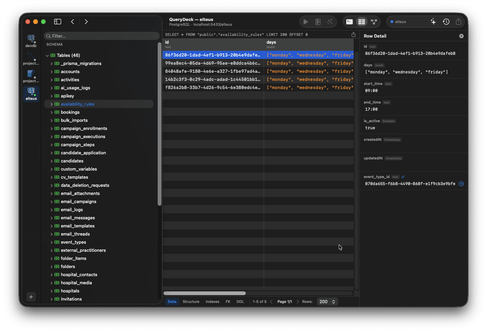Open the Rows limit 200 stepper
This screenshot has width=487, height=332.
pos(327,302)
